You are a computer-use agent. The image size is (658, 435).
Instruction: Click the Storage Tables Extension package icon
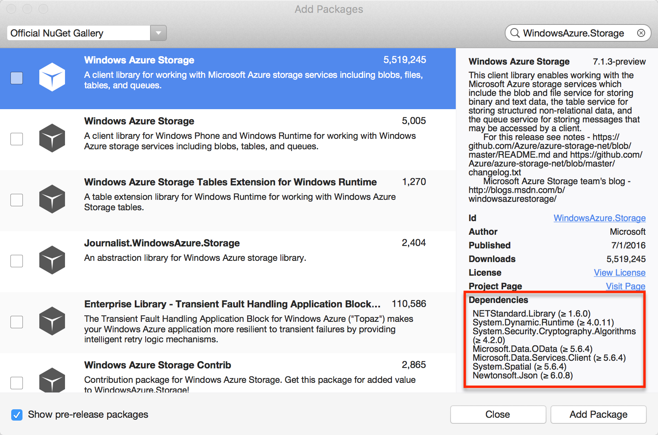click(52, 199)
